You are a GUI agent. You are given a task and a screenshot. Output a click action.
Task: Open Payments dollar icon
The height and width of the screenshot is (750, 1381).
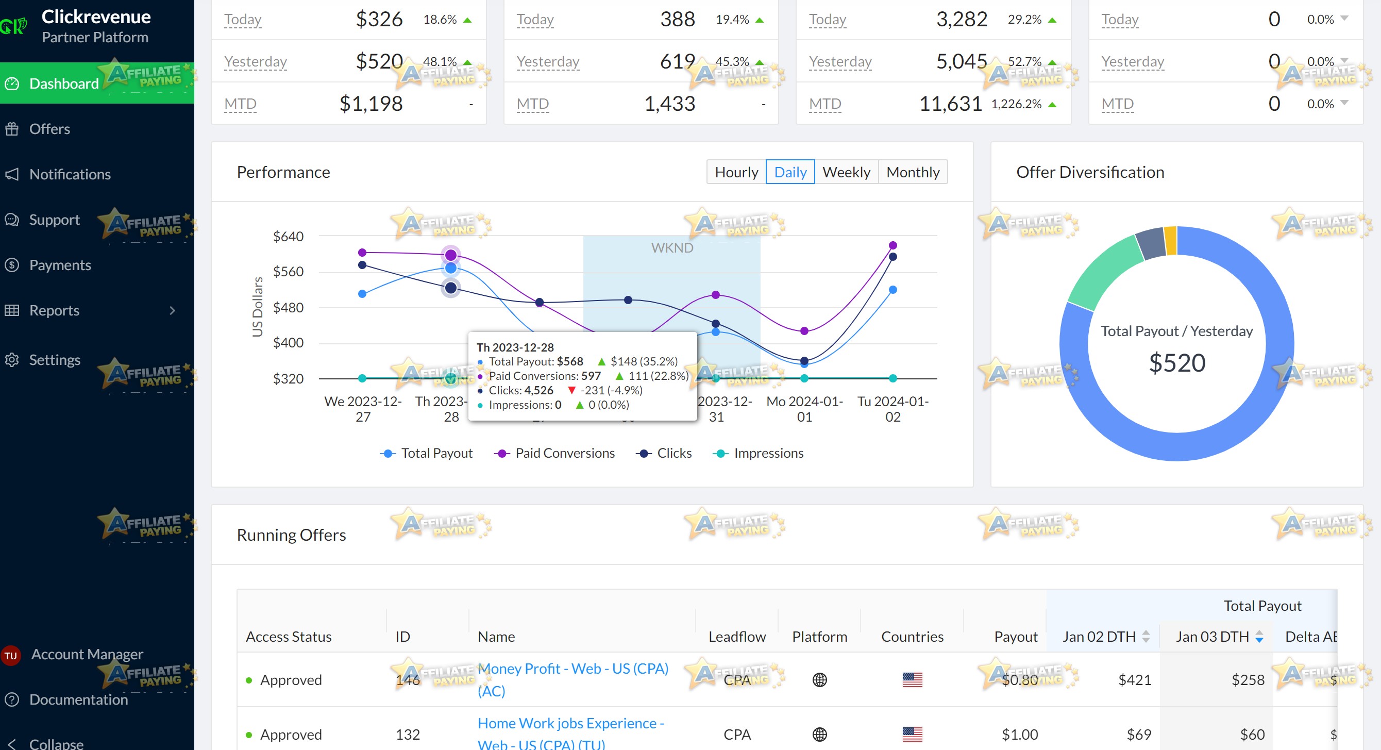coord(12,265)
